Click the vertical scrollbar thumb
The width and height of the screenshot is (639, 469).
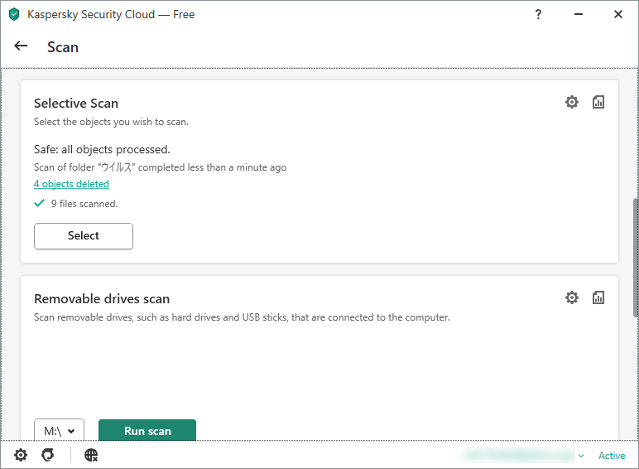[x=636, y=258]
